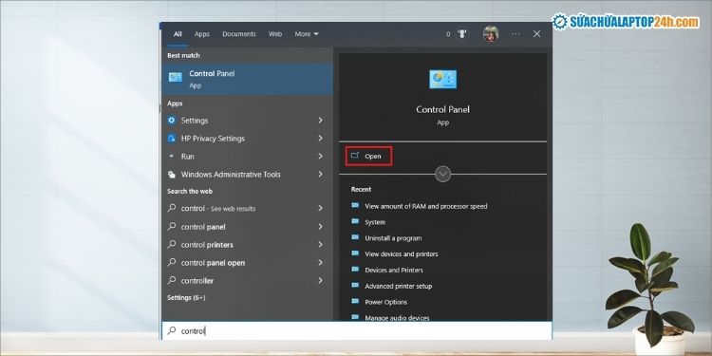Click the icon beside 'View amount of RAM and processor speed'
This screenshot has width=712, height=356.
(355, 205)
